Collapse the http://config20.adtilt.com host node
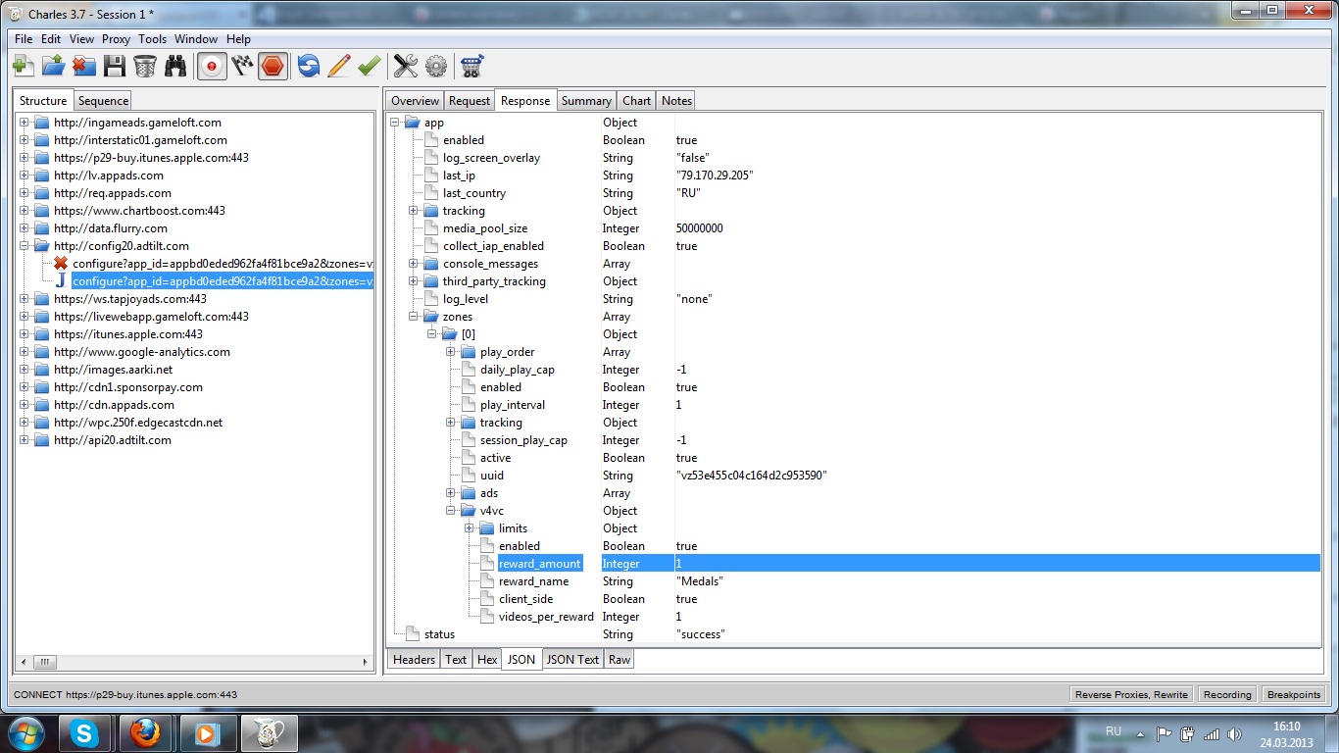 tap(24, 246)
